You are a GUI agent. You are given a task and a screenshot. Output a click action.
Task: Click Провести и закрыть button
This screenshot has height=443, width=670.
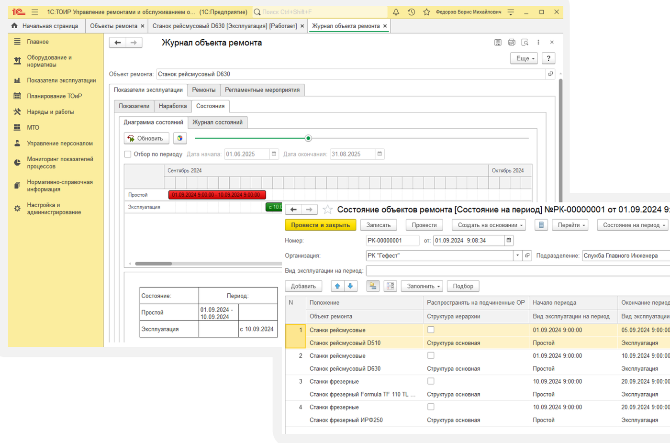click(320, 225)
